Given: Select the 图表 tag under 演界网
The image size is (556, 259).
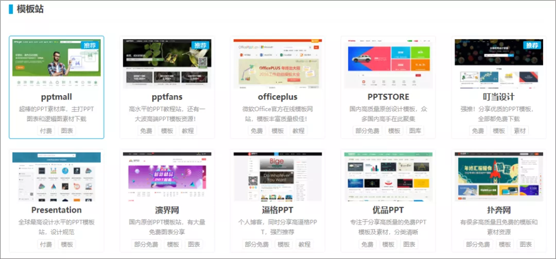Looking at the screenshot, I should click(194, 245).
